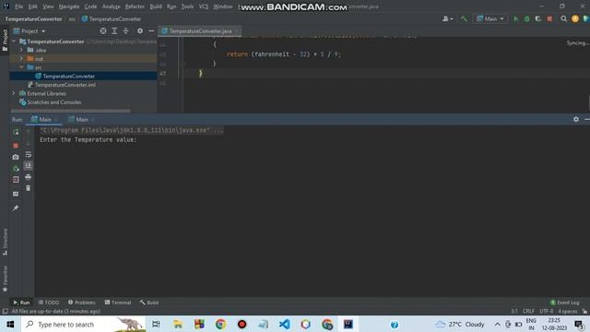Open the Terminal tool window
Viewport: 590px width, 332px height.
(118, 302)
